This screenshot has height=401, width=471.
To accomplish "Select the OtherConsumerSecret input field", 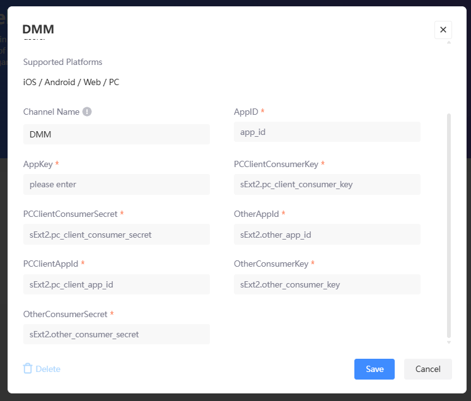I will 116,334.
